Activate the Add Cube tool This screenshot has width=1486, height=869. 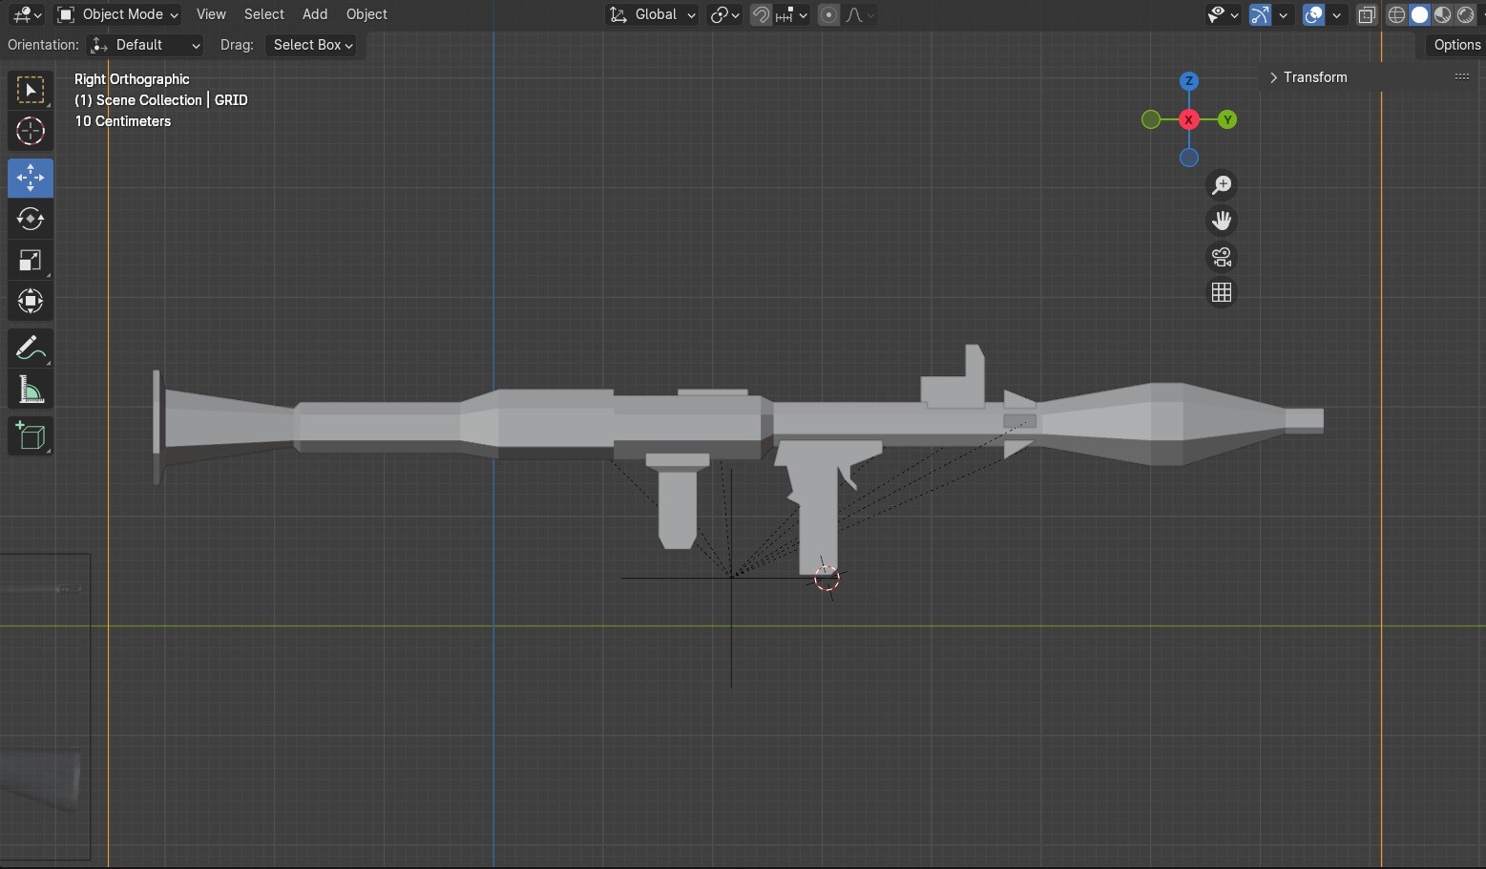click(x=30, y=435)
